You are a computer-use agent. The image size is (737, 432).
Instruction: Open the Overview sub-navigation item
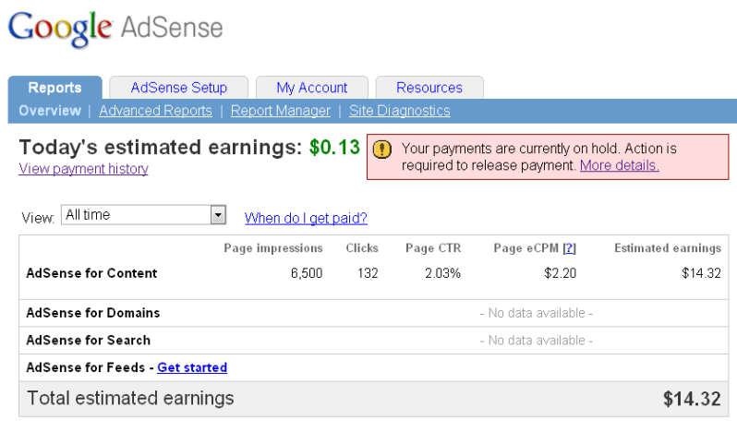click(x=50, y=111)
